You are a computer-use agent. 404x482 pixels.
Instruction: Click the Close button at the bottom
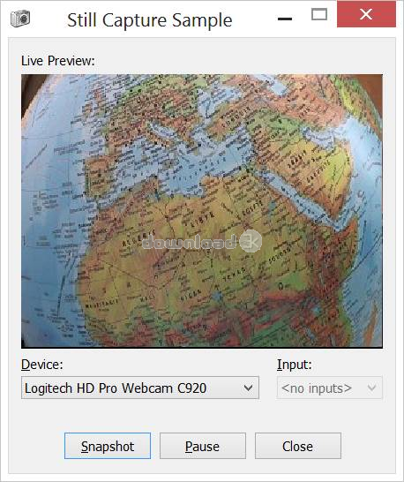click(x=298, y=446)
